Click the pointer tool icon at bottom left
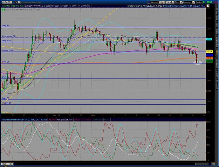The height and width of the screenshot is (167, 219). click(12, 164)
